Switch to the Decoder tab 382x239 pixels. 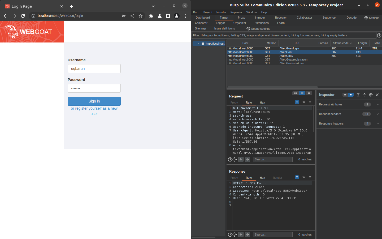click(352, 18)
